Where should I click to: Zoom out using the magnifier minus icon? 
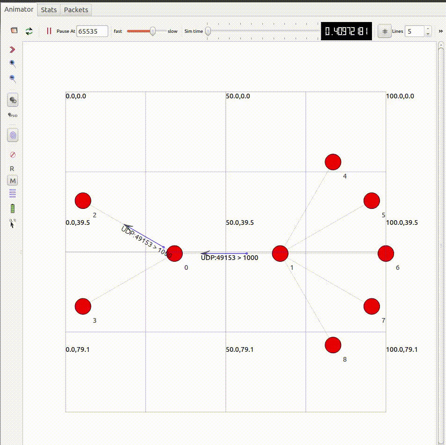click(12, 79)
